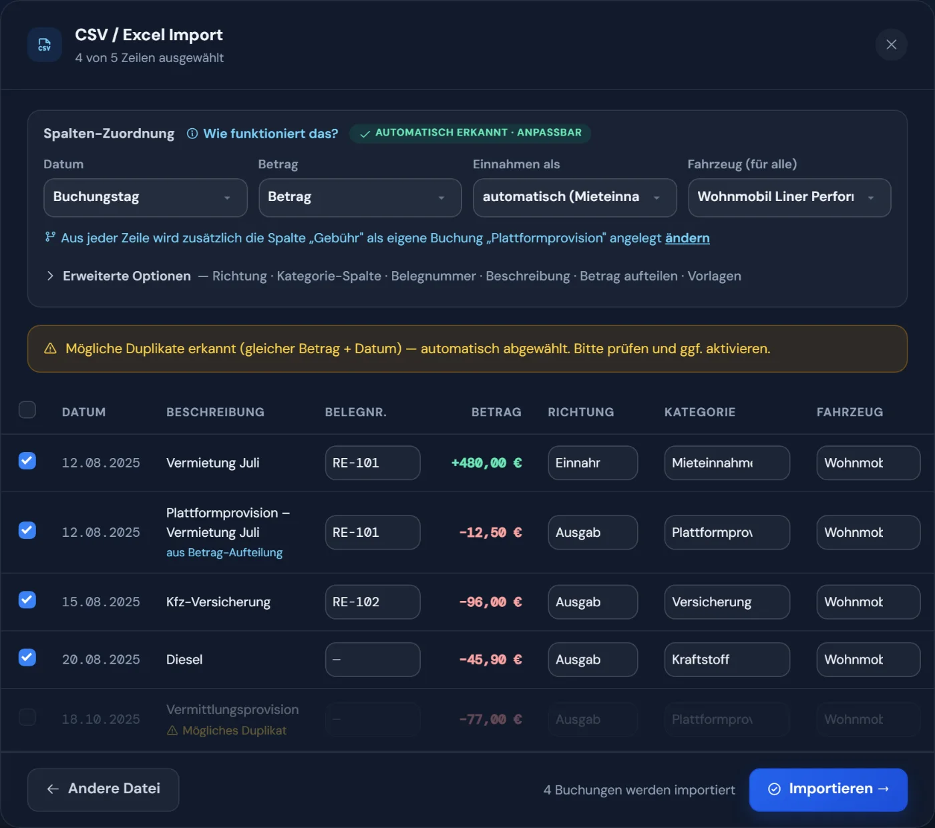Click the CSV file icon in header

(44, 45)
